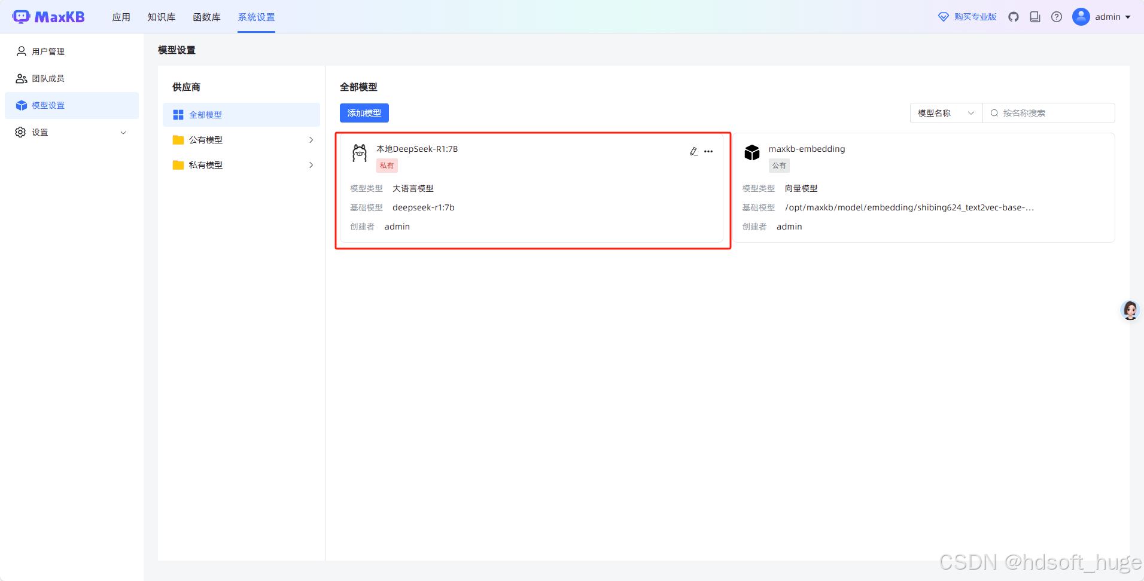Click 大语言模型 model type text
This screenshot has width=1144, height=581.
(413, 188)
